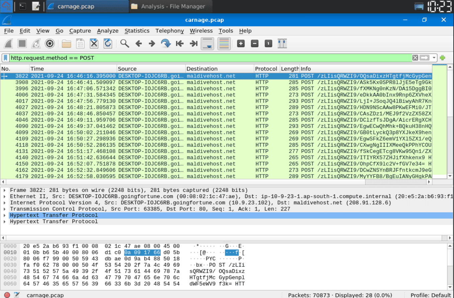The image size is (454, 298).
Task: Open capture options gear icon
Action: click(x=50, y=43)
